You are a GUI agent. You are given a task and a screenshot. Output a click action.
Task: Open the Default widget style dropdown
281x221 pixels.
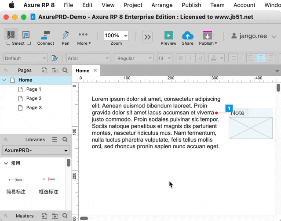[x=25, y=58]
